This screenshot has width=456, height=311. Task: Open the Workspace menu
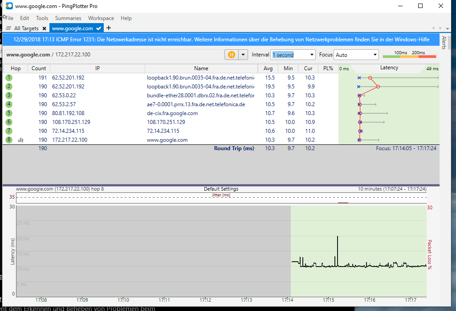coord(101,18)
